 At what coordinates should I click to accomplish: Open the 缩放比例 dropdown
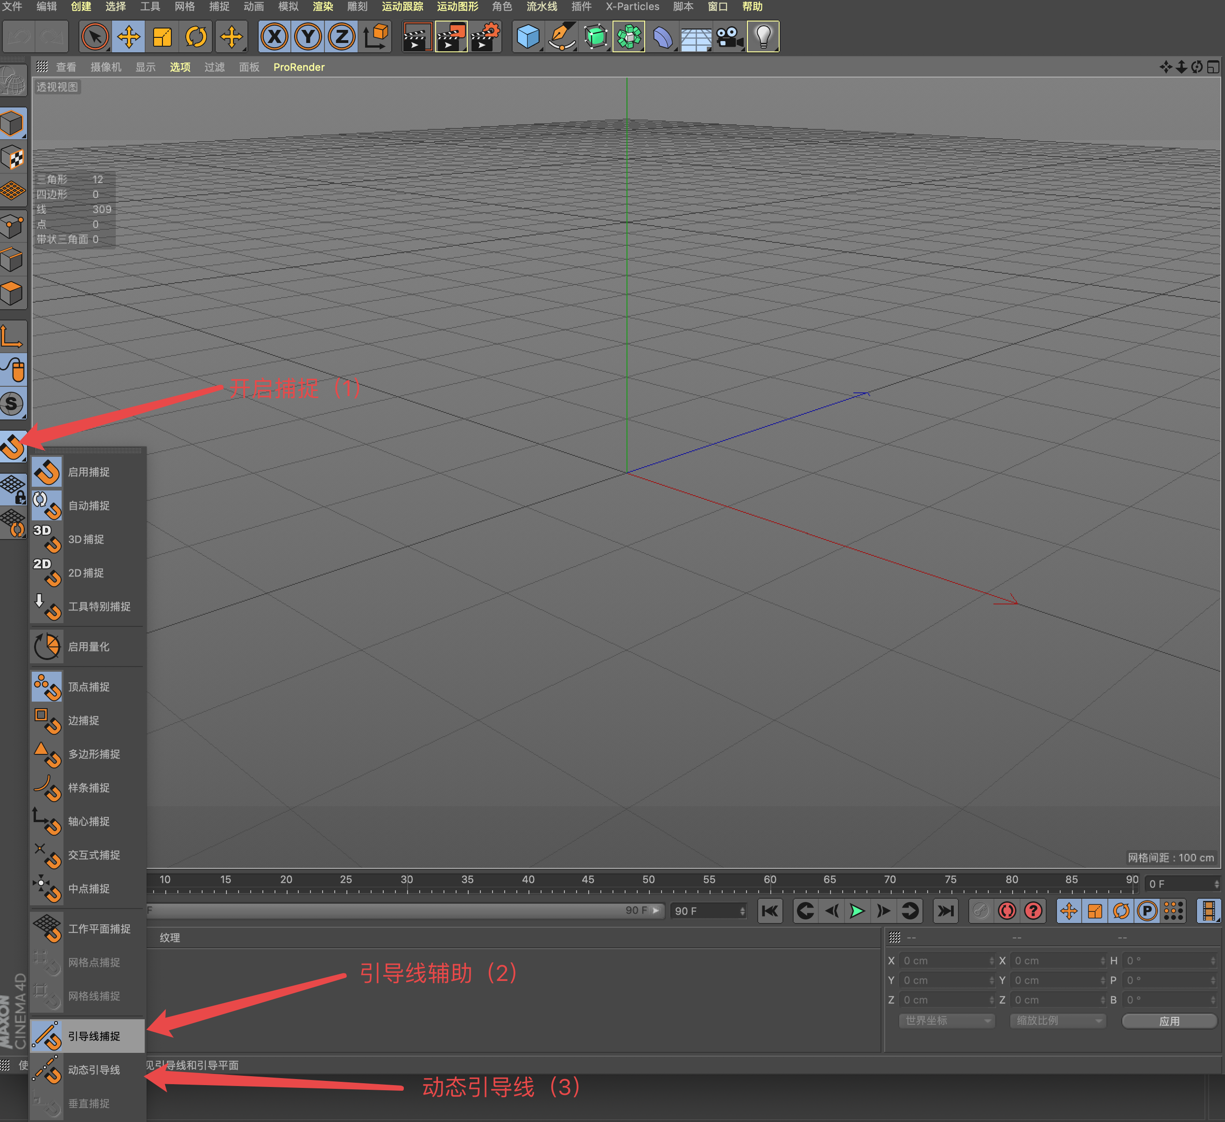click(x=1058, y=1021)
